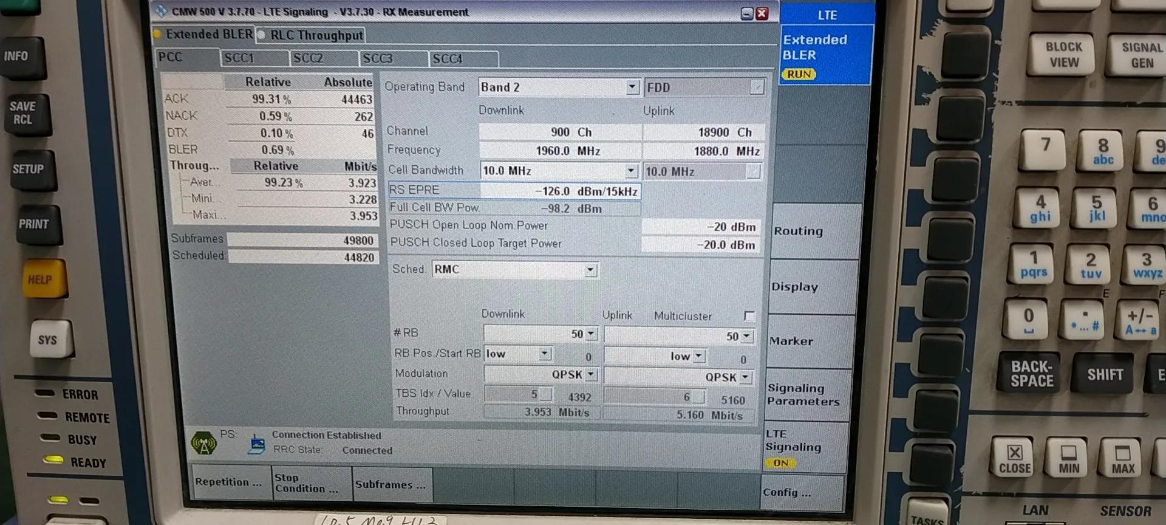Open downlink RB Pos low dropdown
This screenshot has width=1166, height=525.
[545, 354]
